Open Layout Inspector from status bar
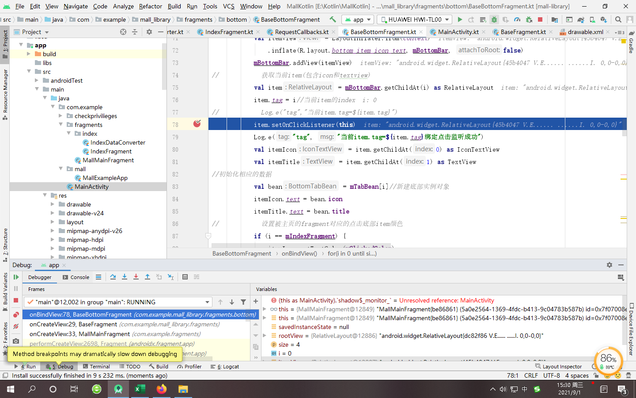636x398 pixels. pyautogui.click(x=558, y=367)
